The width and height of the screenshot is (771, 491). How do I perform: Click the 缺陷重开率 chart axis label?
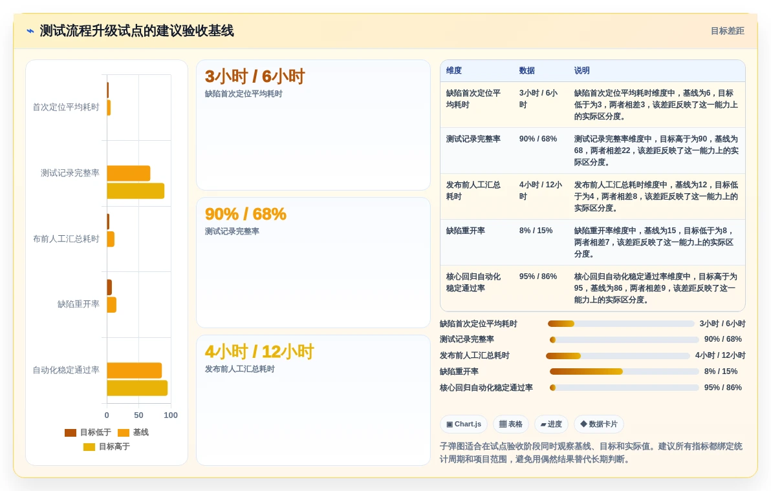coord(78,304)
